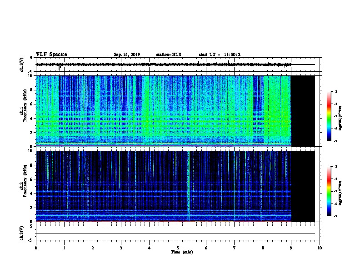The height and width of the screenshot is (278, 360).
Task: Click the ch.1 'Frequency (kHz)' axis label
Action: click(25, 106)
